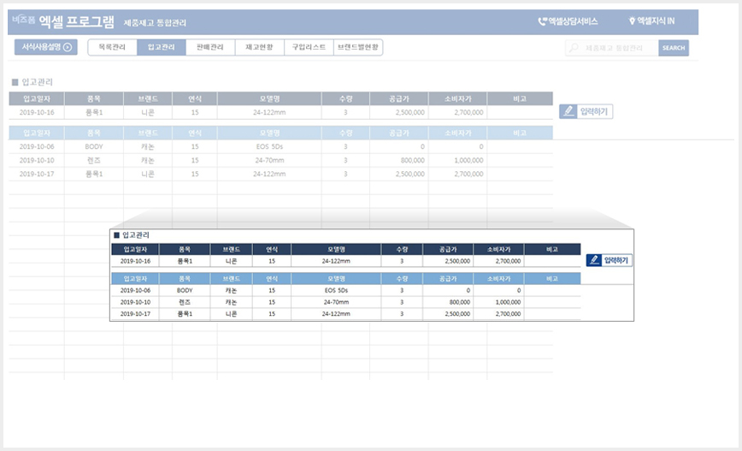
Task: Click the 모델명 header in dark gray input table
Action: (x=269, y=98)
